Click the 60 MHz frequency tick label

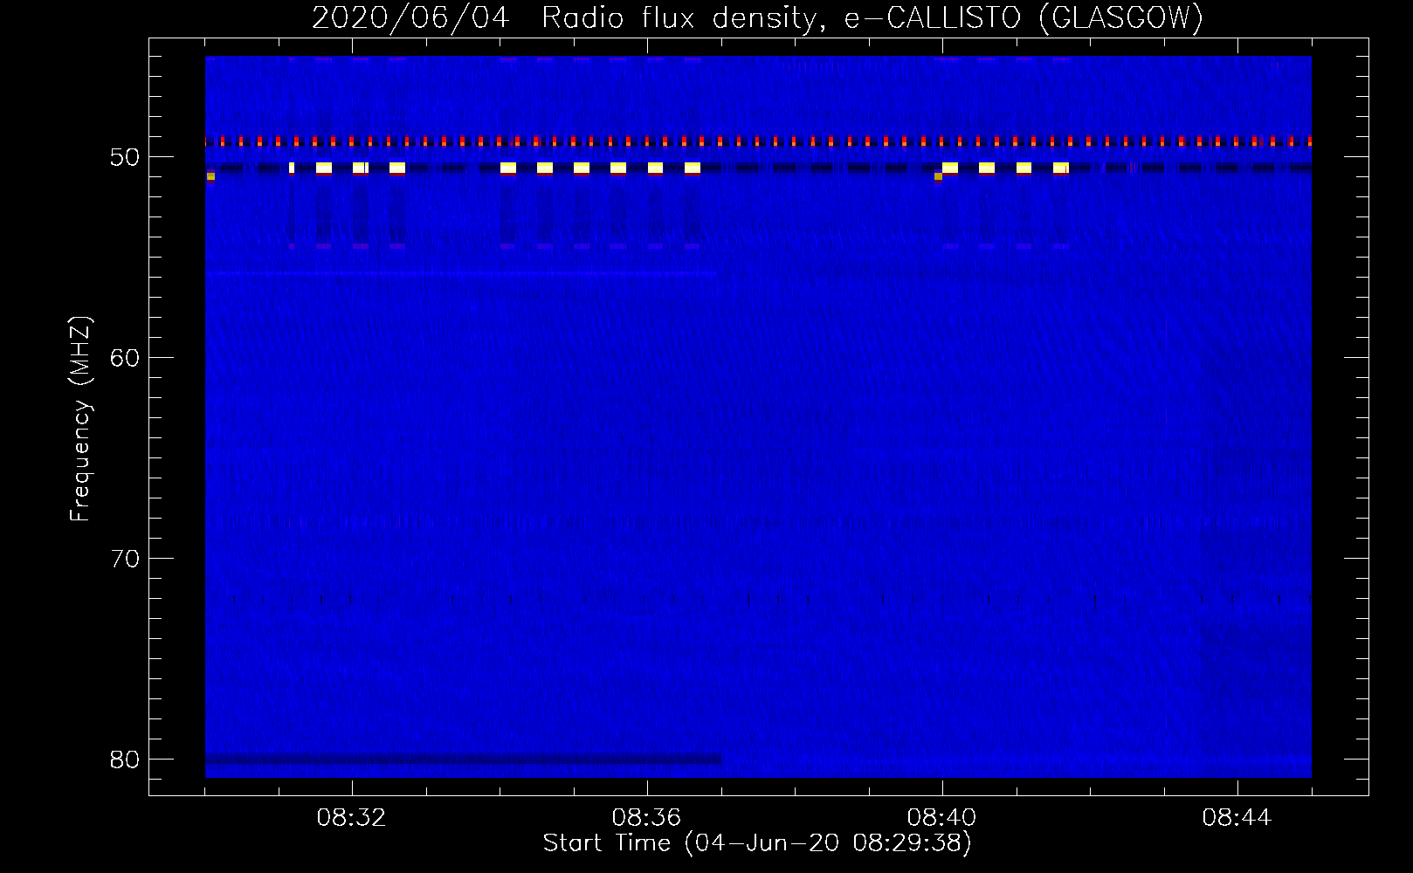click(126, 358)
